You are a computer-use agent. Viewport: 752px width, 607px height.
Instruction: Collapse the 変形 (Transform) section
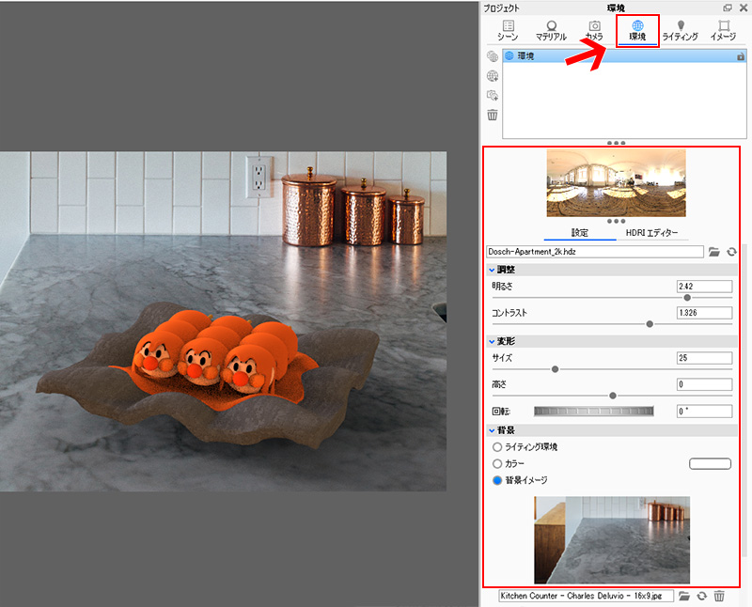pos(492,342)
